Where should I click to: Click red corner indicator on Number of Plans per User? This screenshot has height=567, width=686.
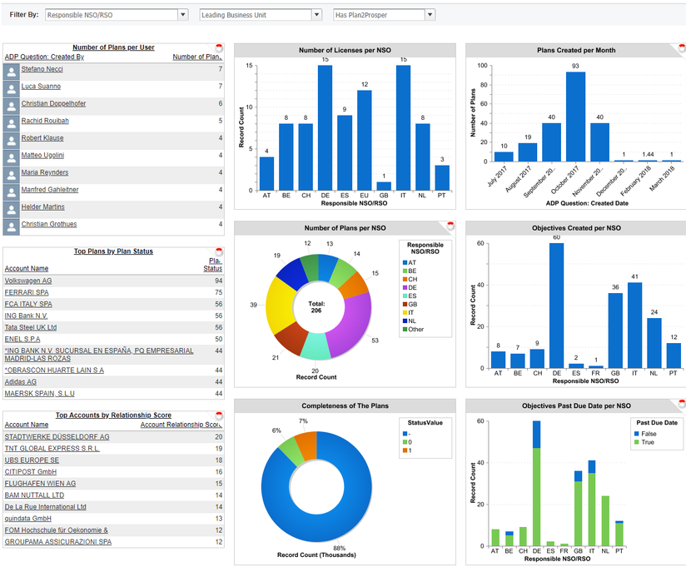(219, 47)
